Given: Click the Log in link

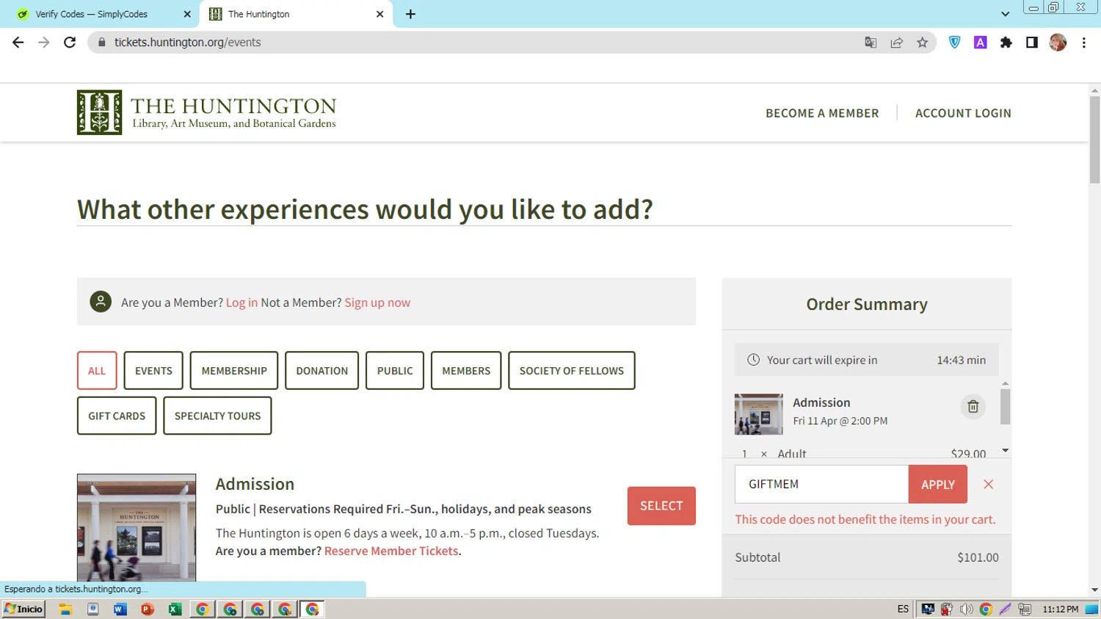Looking at the screenshot, I should click(x=241, y=303).
